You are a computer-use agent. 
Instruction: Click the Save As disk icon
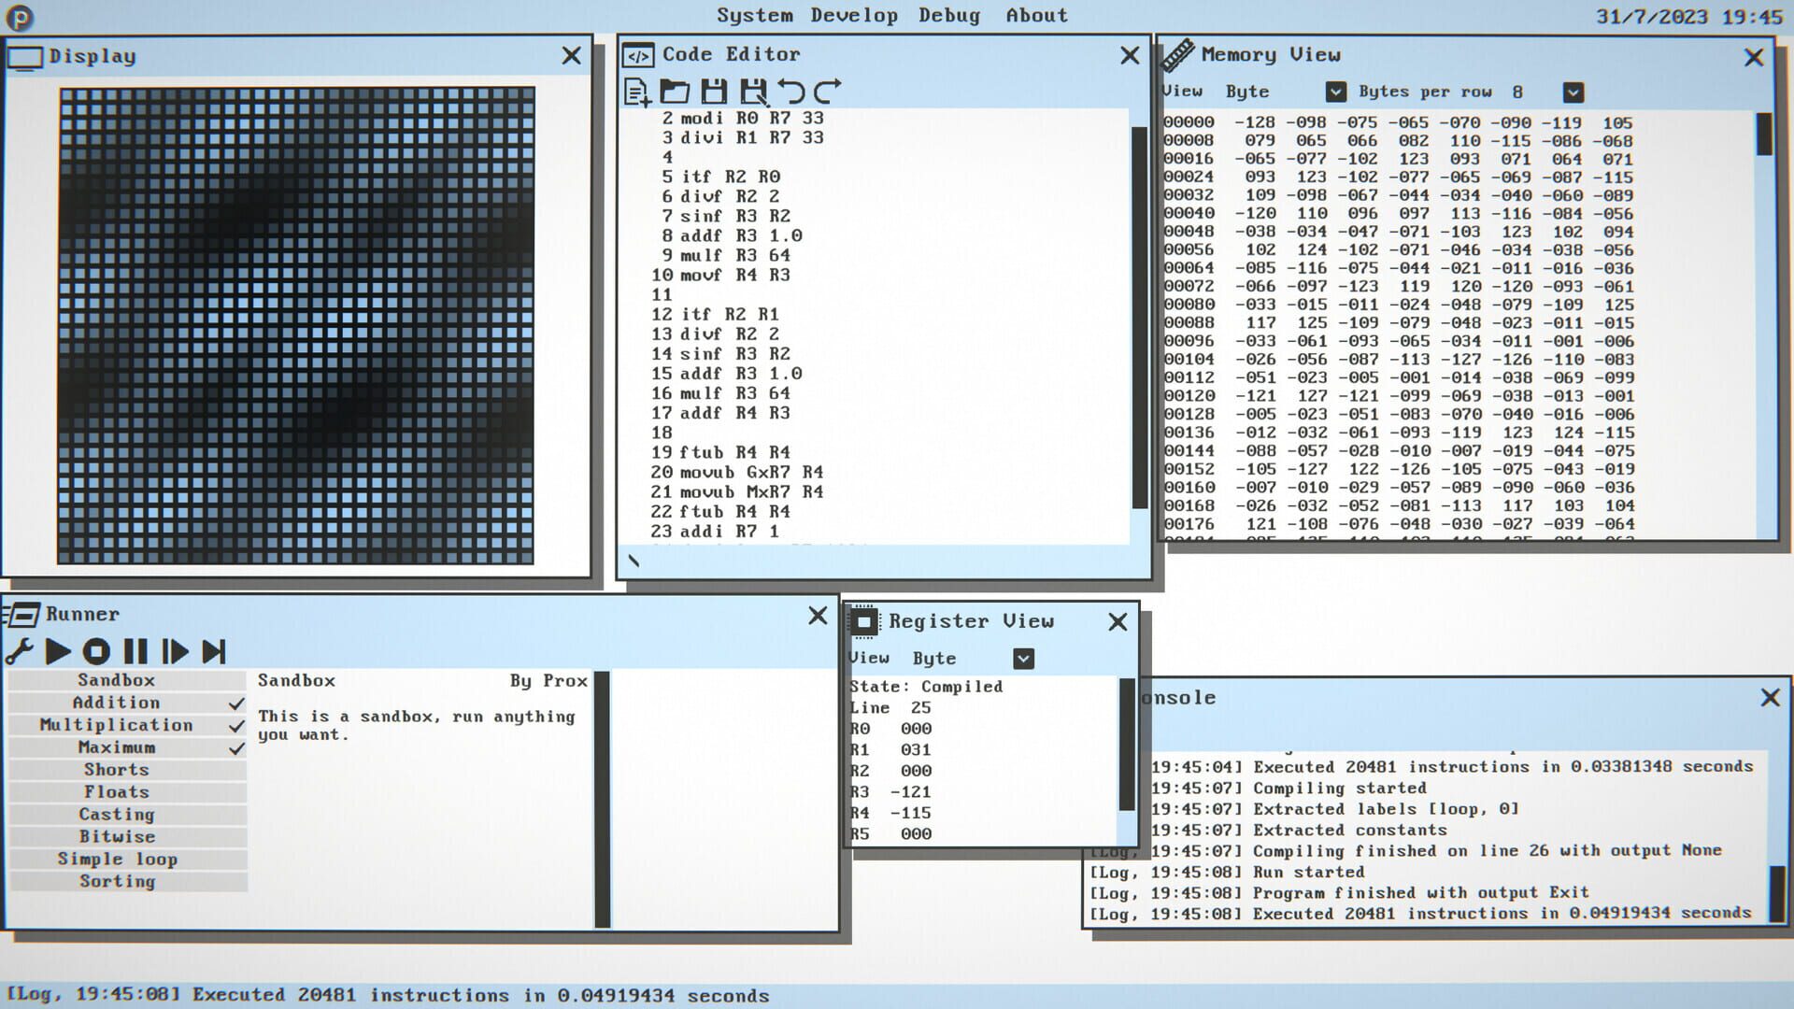[752, 92]
